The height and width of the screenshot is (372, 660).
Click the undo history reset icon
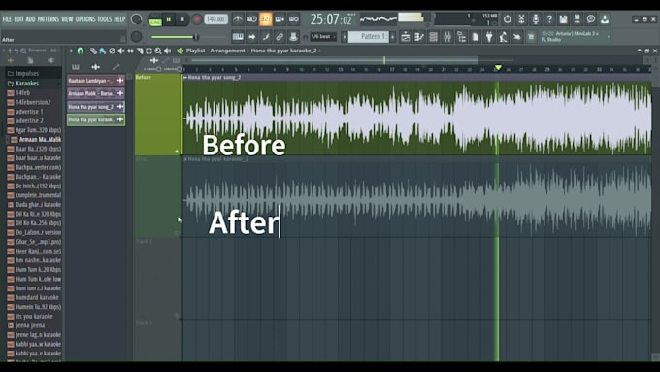pyautogui.click(x=508, y=19)
